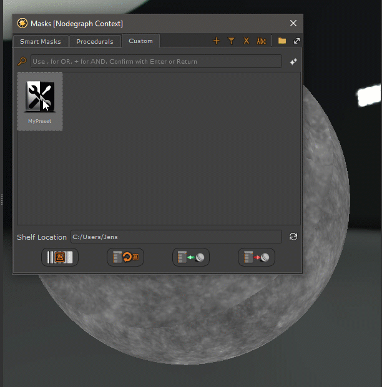Click the plus icon to add preset
The height and width of the screenshot is (387, 382).
(217, 41)
